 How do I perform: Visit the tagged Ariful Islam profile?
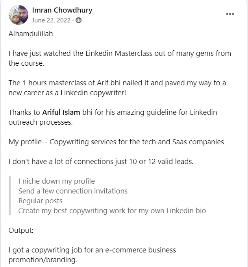[61, 112]
